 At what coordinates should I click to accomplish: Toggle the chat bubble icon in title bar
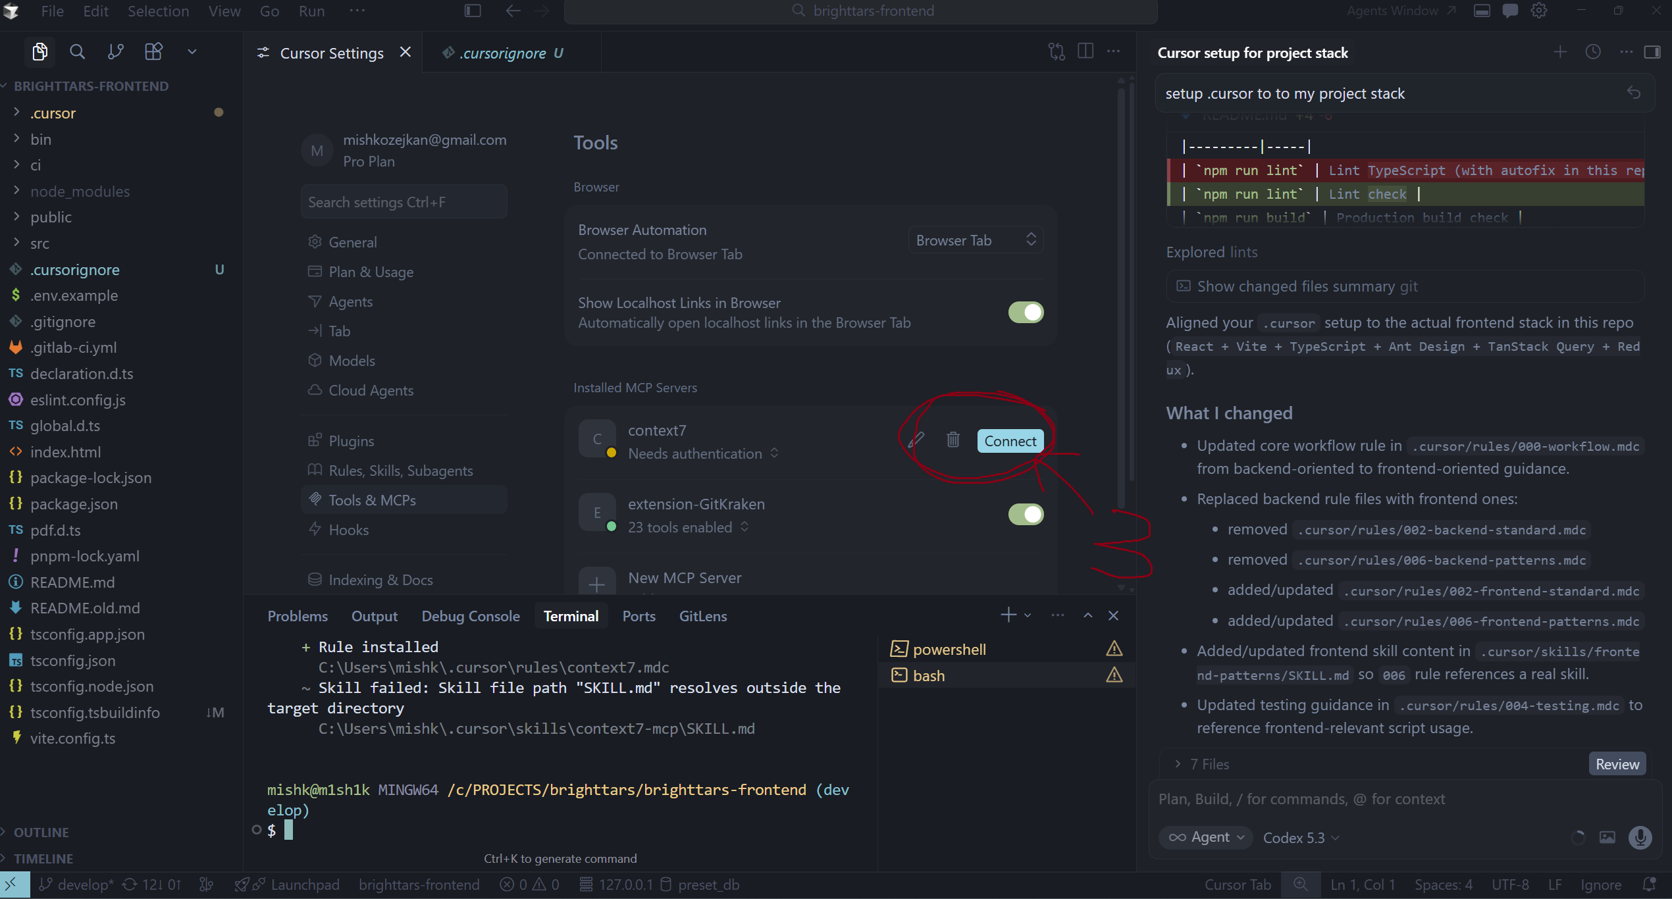(1511, 11)
